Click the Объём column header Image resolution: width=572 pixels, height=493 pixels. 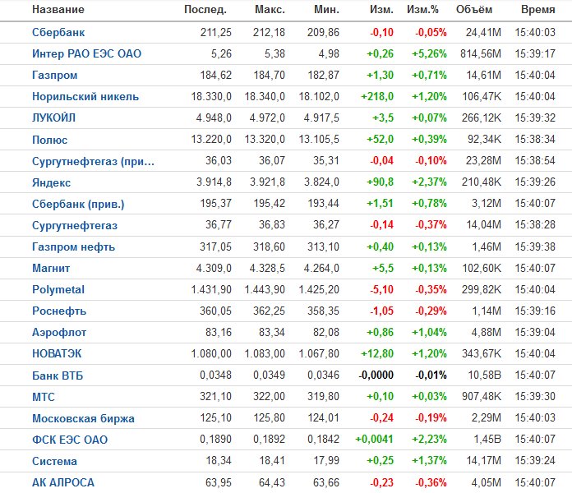pyautogui.click(x=474, y=10)
